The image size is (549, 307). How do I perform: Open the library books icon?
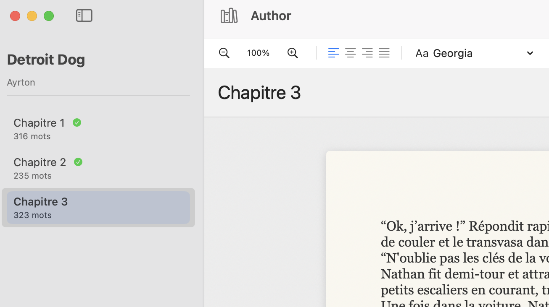[229, 16]
